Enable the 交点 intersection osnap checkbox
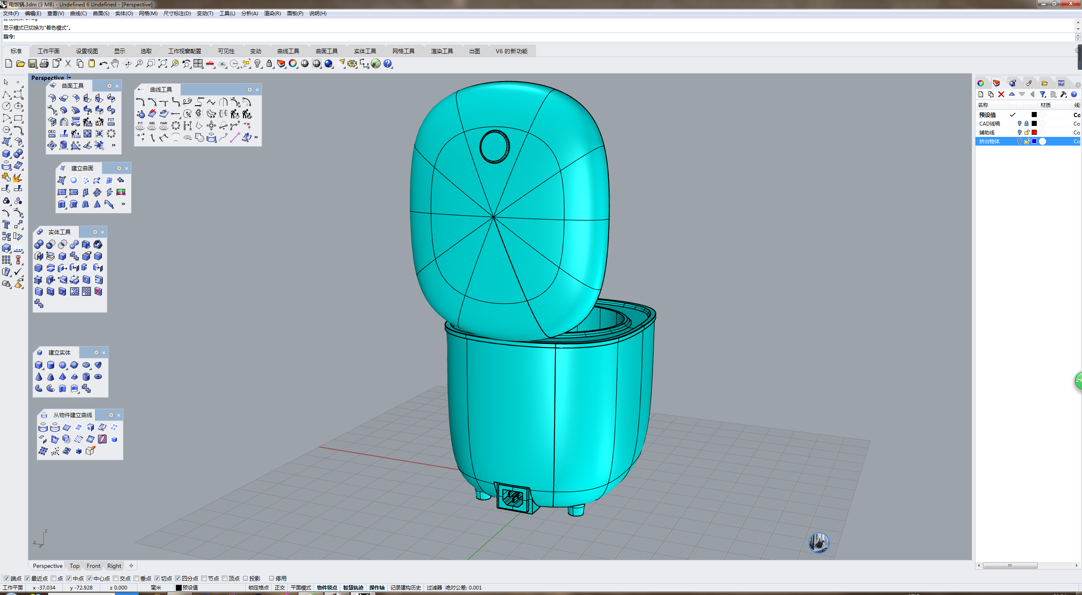 tap(116, 578)
